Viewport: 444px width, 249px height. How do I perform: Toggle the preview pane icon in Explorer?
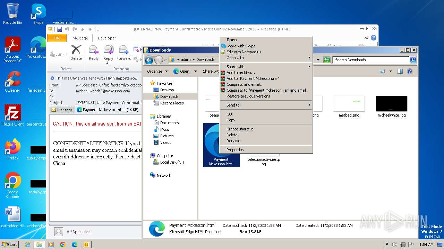pos(400,71)
